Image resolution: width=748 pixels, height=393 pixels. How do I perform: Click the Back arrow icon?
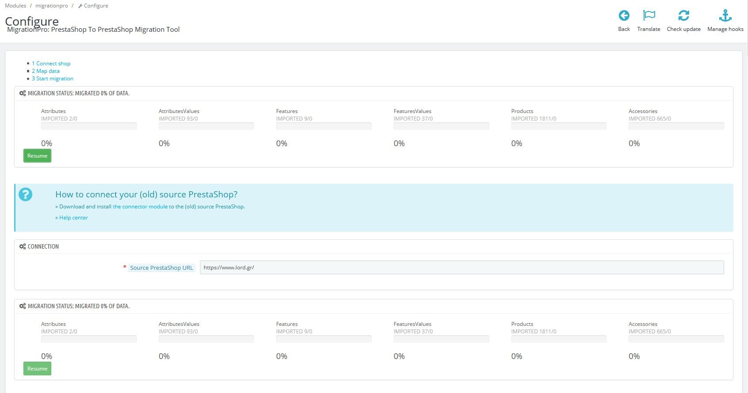click(624, 16)
